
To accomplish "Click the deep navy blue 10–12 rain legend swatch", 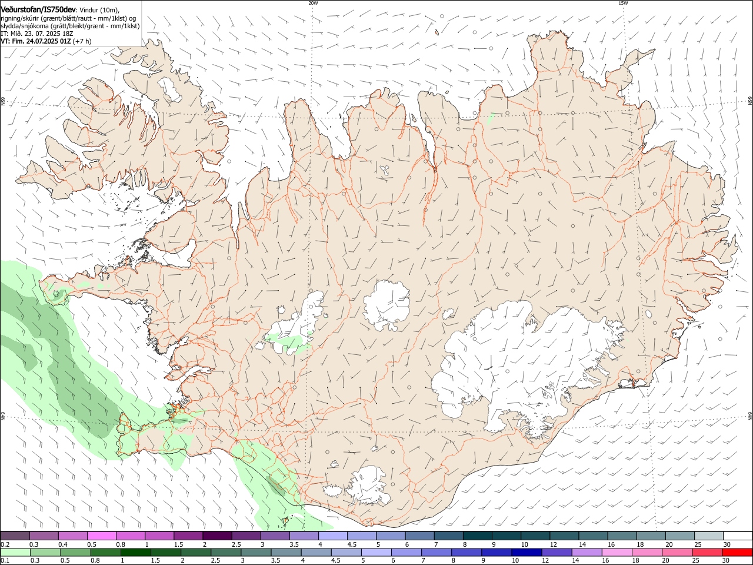I will 527,553.
